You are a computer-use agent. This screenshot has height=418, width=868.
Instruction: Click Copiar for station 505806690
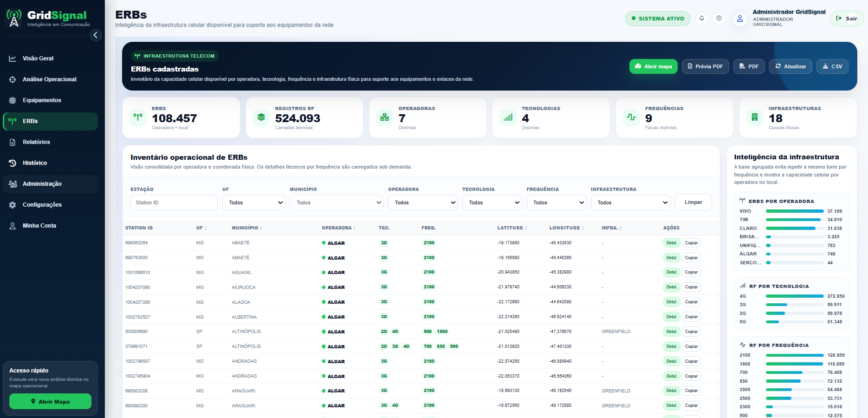point(692,332)
